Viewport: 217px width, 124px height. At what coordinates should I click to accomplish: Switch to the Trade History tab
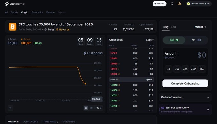click(50, 122)
